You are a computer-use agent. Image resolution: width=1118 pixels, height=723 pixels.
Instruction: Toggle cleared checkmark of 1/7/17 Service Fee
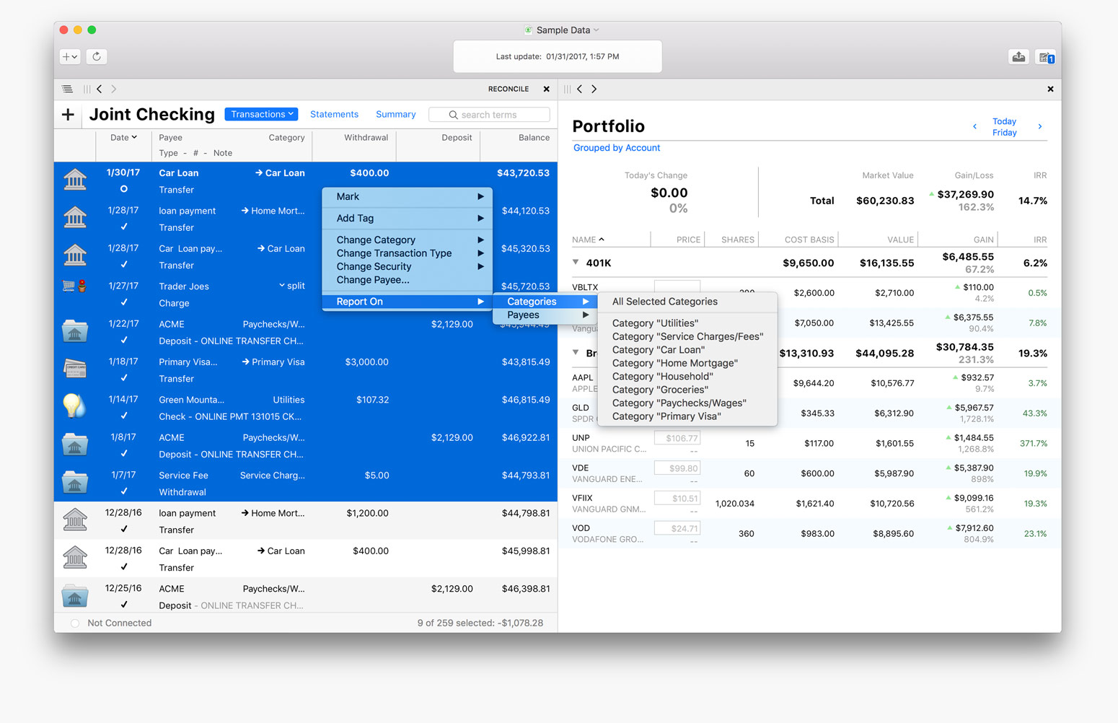pyautogui.click(x=123, y=491)
